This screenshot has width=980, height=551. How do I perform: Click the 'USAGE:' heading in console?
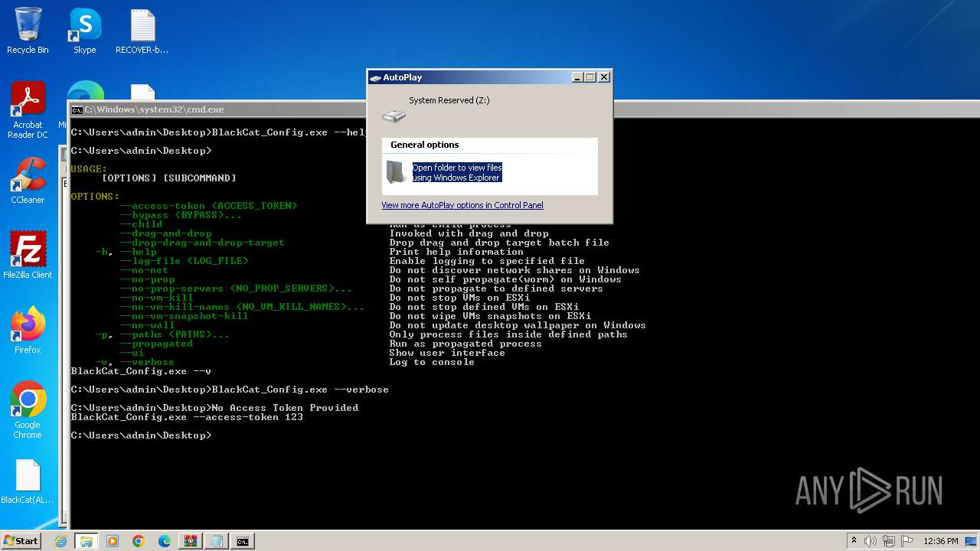click(x=89, y=169)
